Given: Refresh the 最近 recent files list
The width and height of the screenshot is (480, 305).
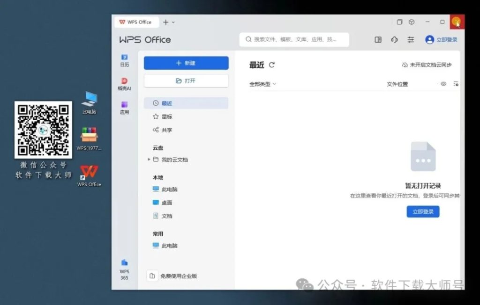Looking at the screenshot, I should (x=272, y=65).
